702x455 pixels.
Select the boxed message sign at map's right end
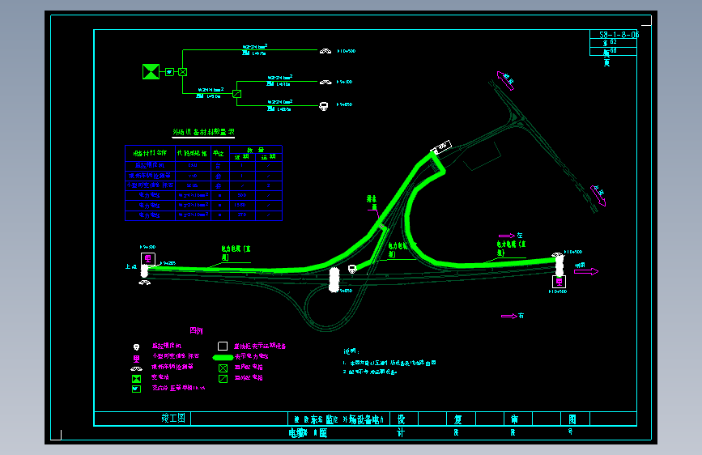click(x=559, y=282)
